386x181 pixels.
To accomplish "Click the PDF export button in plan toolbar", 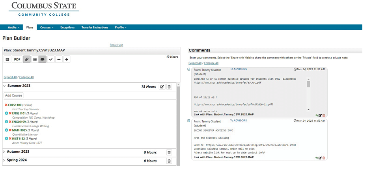I will (17, 59).
